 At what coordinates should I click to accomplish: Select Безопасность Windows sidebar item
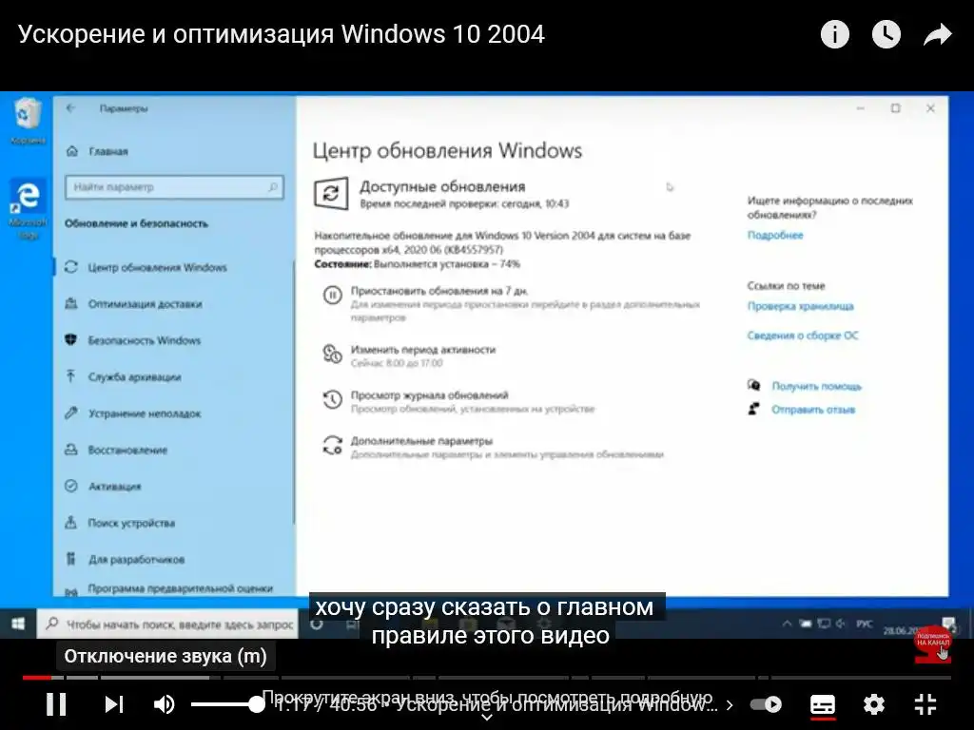pos(145,340)
